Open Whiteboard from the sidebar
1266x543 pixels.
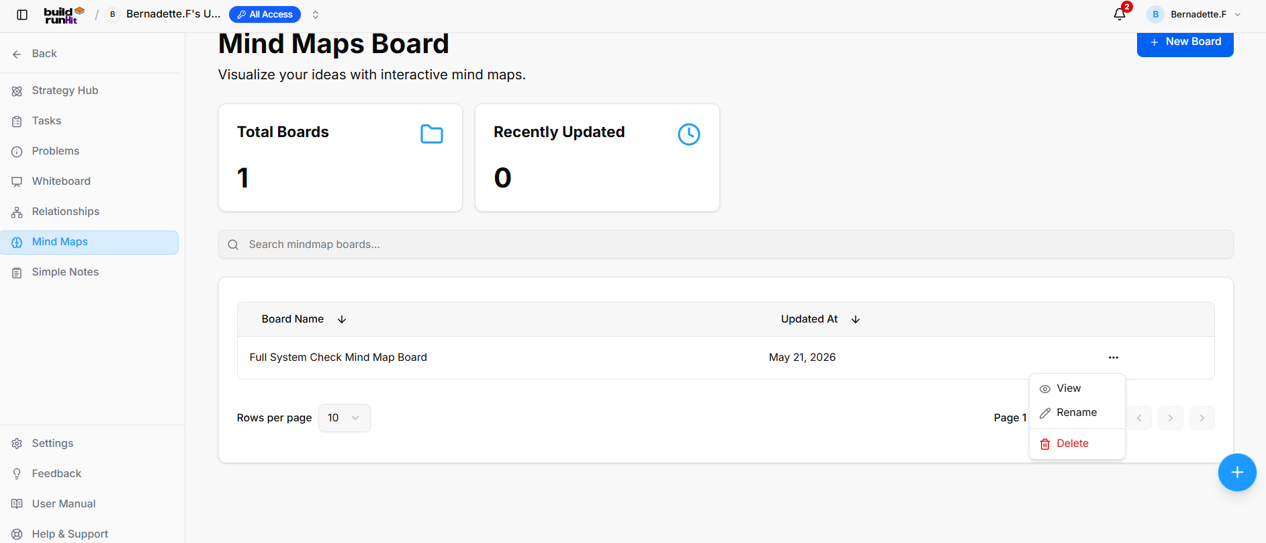(89, 181)
